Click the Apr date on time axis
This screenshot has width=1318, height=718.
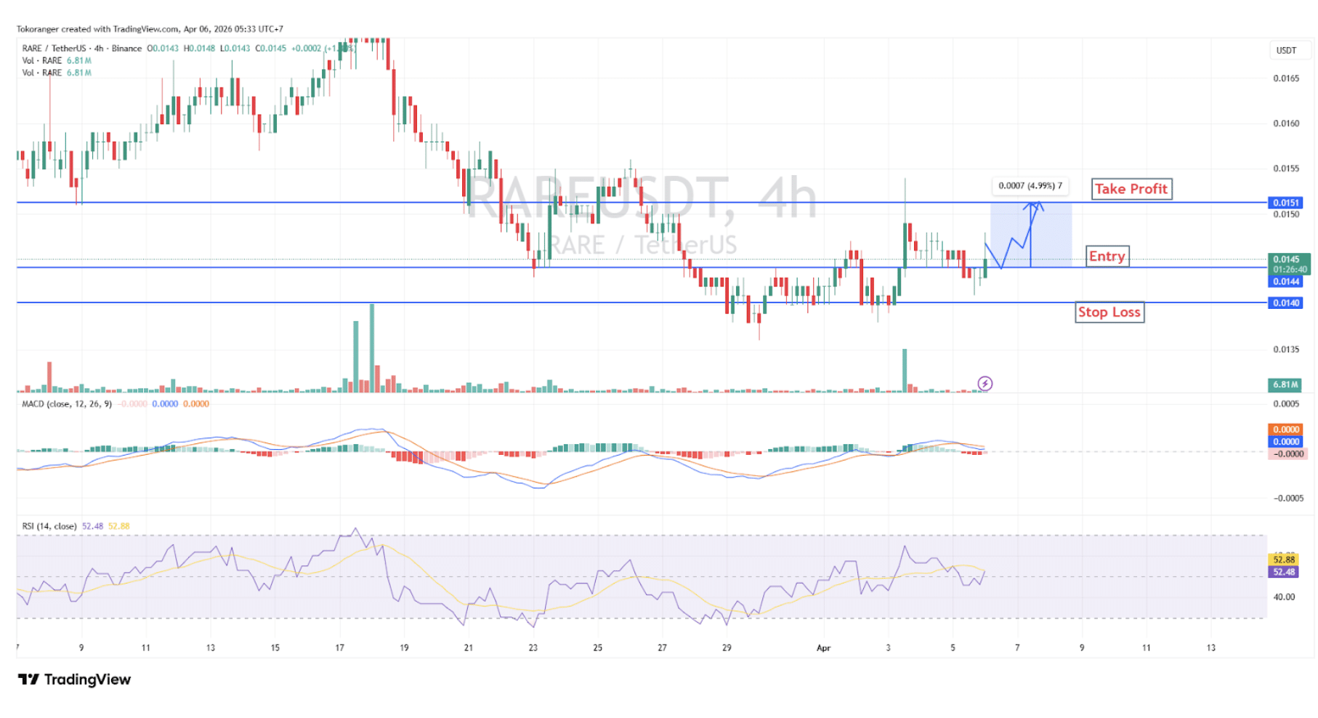tap(823, 648)
